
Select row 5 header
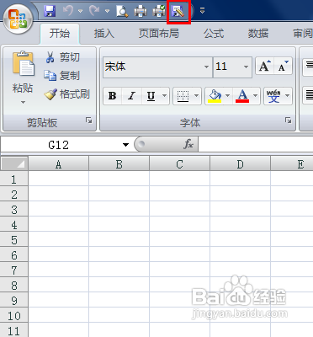click(x=14, y=239)
